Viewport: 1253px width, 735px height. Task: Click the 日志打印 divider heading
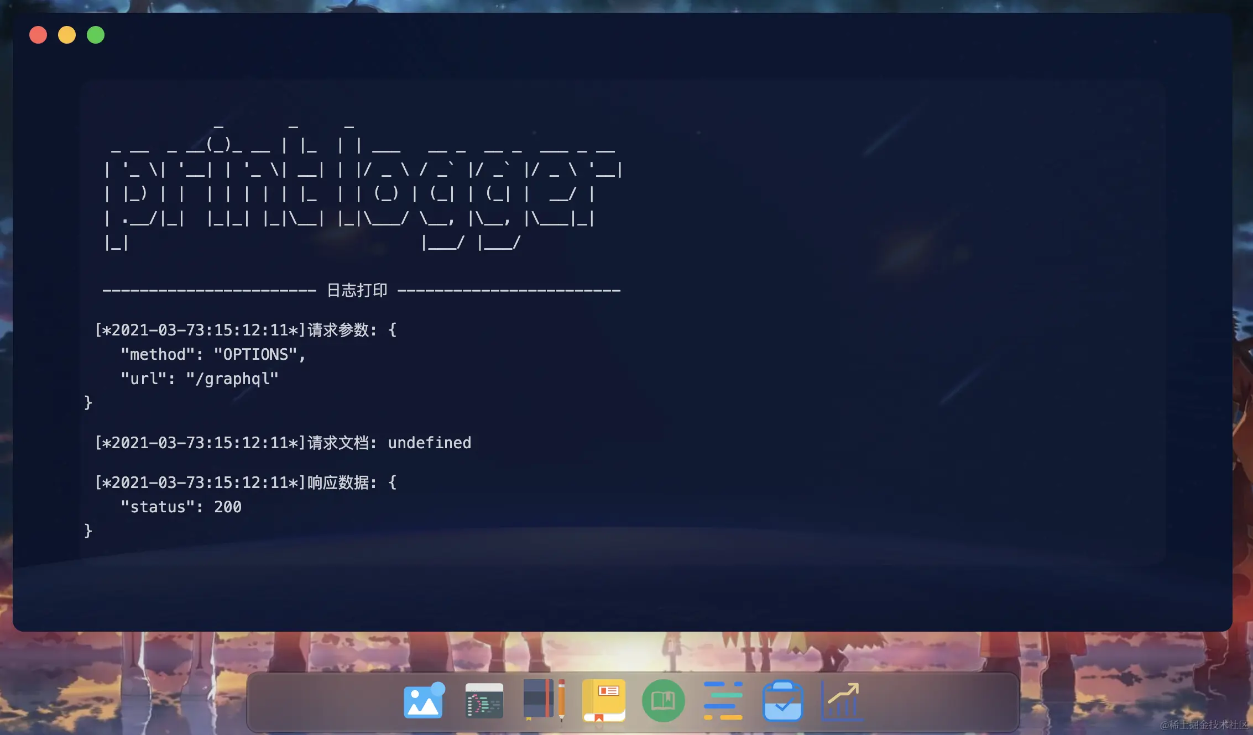click(x=357, y=290)
